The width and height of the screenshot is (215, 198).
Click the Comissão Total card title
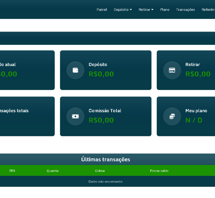(105, 110)
